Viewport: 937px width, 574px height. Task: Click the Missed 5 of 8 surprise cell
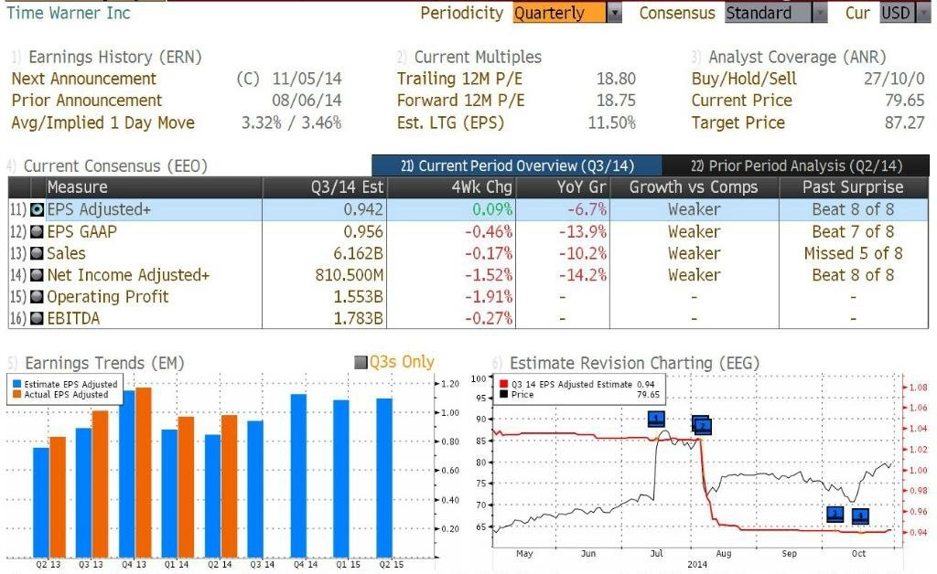pos(854,253)
